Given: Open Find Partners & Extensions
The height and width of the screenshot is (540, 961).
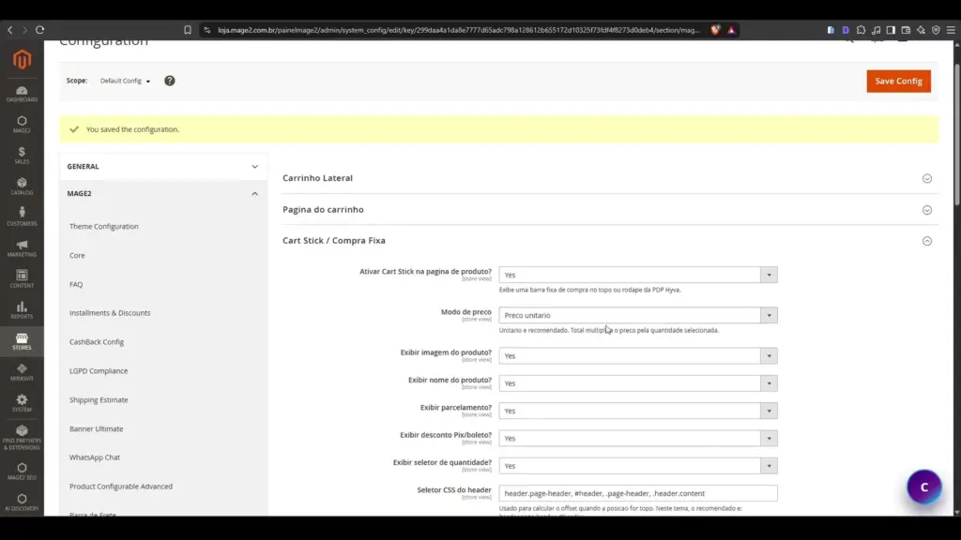Looking at the screenshot, I should click(23, 437).
